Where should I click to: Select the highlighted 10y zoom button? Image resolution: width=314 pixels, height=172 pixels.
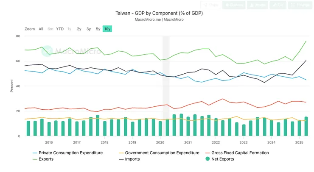[x=108, y=29]
